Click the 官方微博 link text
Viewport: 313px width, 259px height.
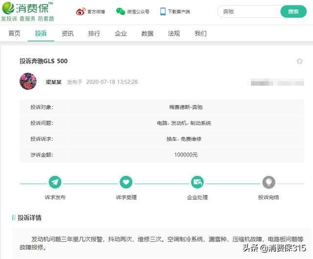pos(96,12)
